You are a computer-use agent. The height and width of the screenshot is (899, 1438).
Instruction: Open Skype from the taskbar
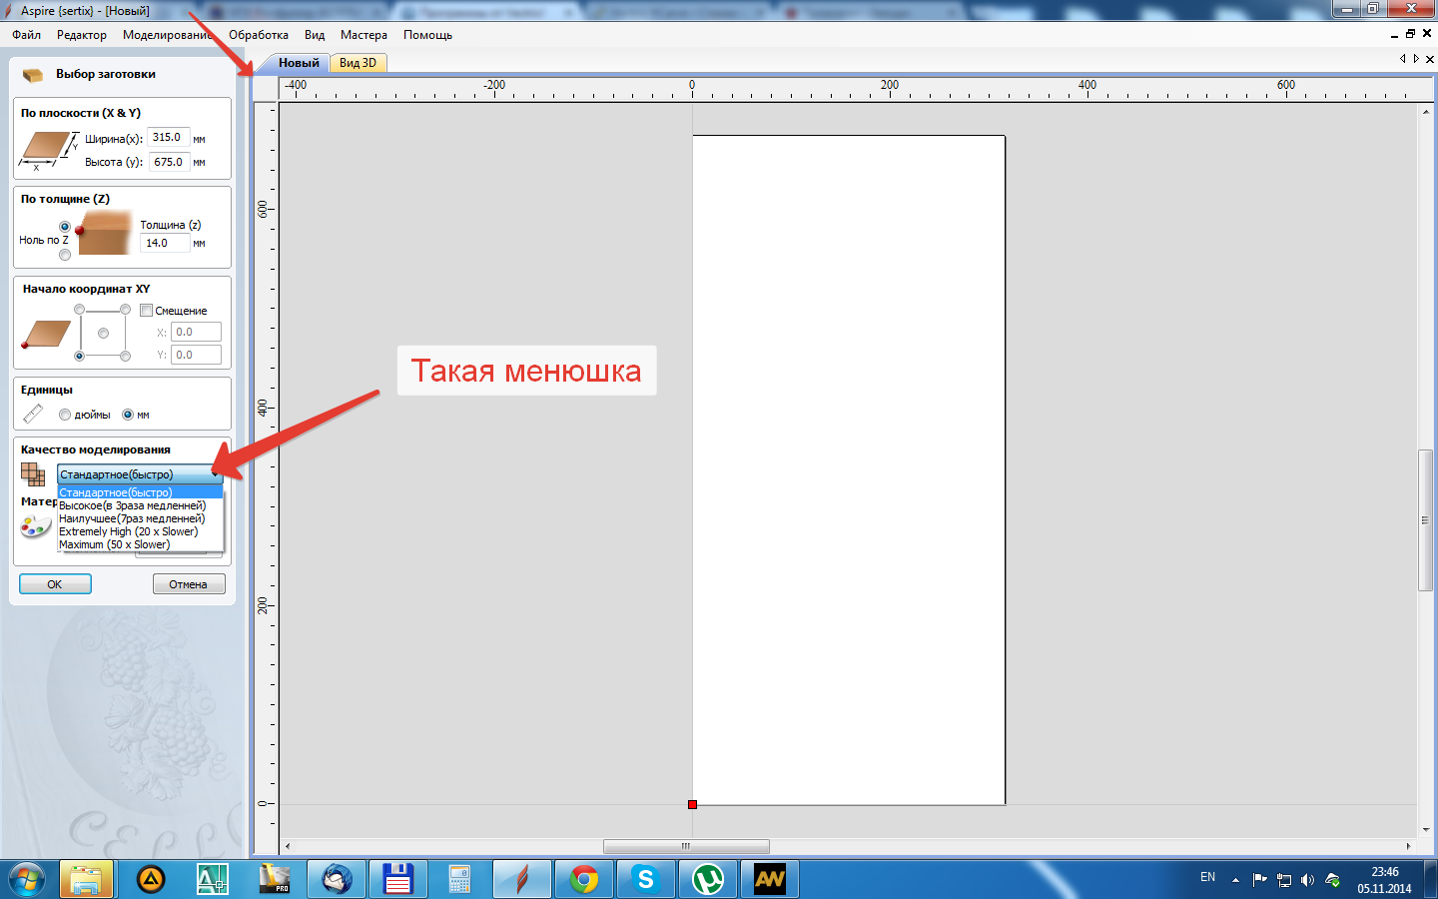pyautogui.click(x=646, y=879)
